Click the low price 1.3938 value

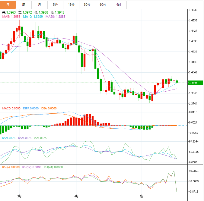(x=43, y=12)
